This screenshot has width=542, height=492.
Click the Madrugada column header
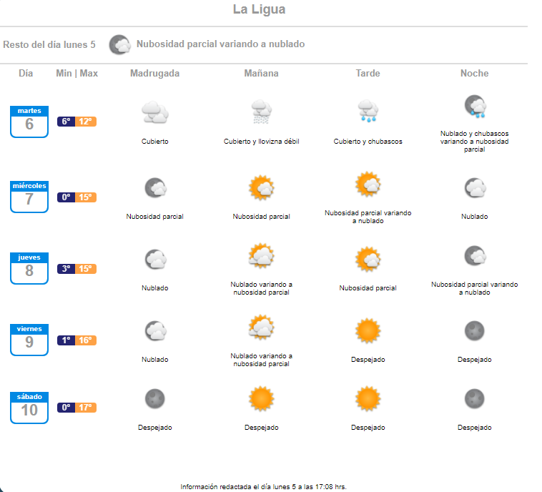coord(155,73)
